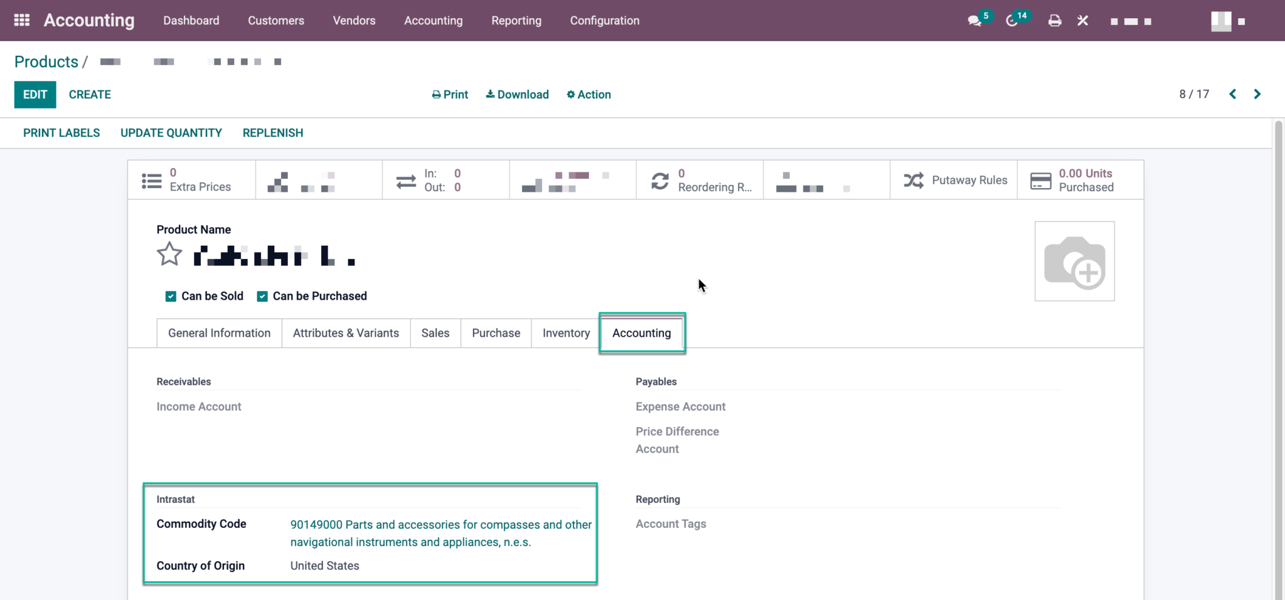
Task: Favorite the product using the star icon
Action: 169,253
